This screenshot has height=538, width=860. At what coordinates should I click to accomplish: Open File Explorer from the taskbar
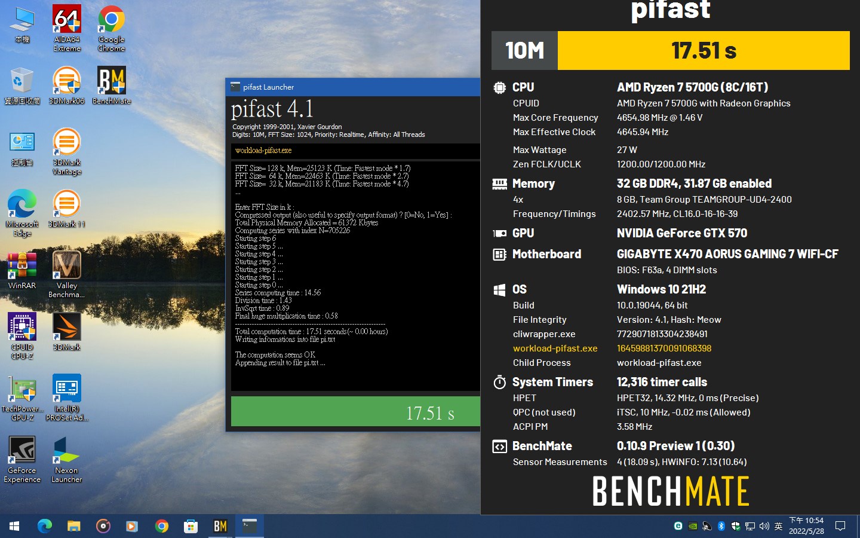click(73, 526)
